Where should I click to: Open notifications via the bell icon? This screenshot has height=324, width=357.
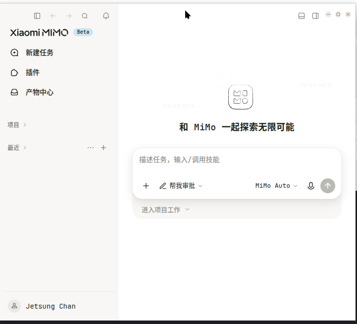pos(106,16)
